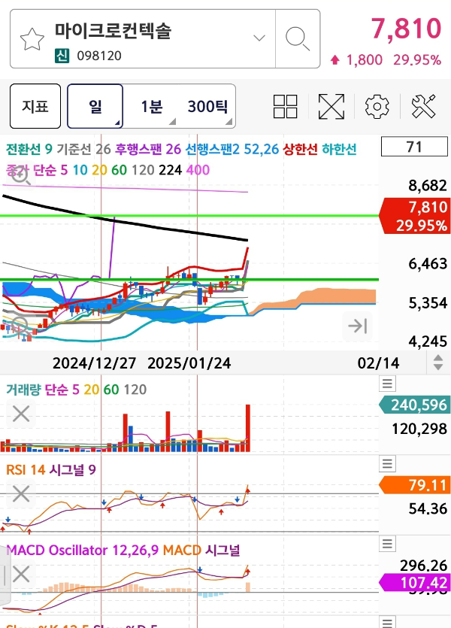Adjust chart height with up-down stepper
The image size is (451, 628).
pos(438,363)
